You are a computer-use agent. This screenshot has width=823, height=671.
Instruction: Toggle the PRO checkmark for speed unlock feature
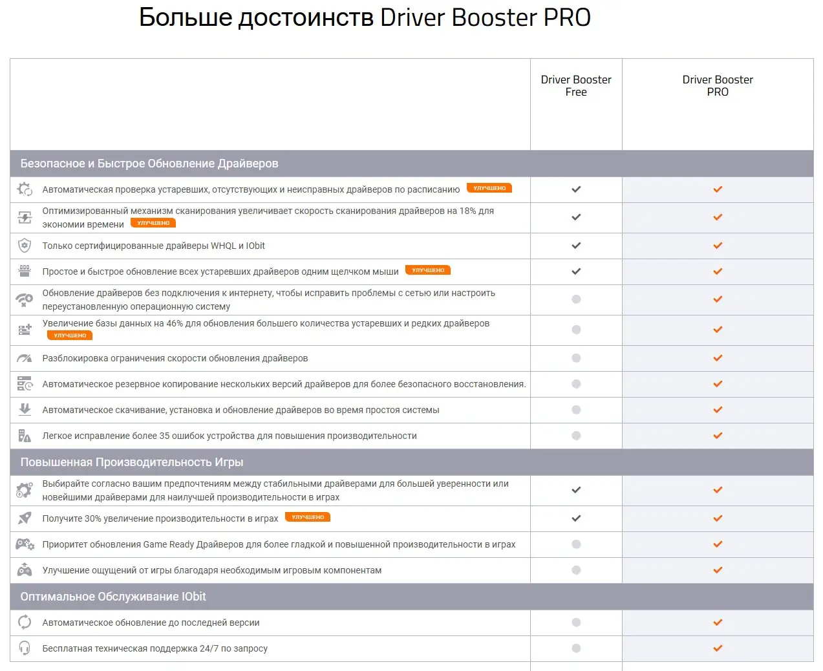(x=717, y=357)
